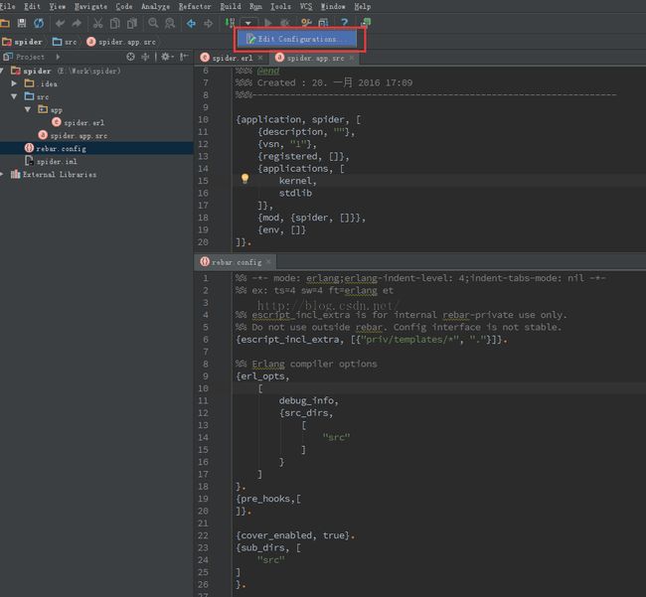Viewport: 646px width, 597px height.
Task: Click the Project panel title label
Action: (x=30, y=57)
